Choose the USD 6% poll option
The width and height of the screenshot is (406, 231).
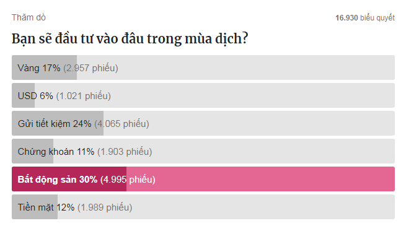point(203,95)
